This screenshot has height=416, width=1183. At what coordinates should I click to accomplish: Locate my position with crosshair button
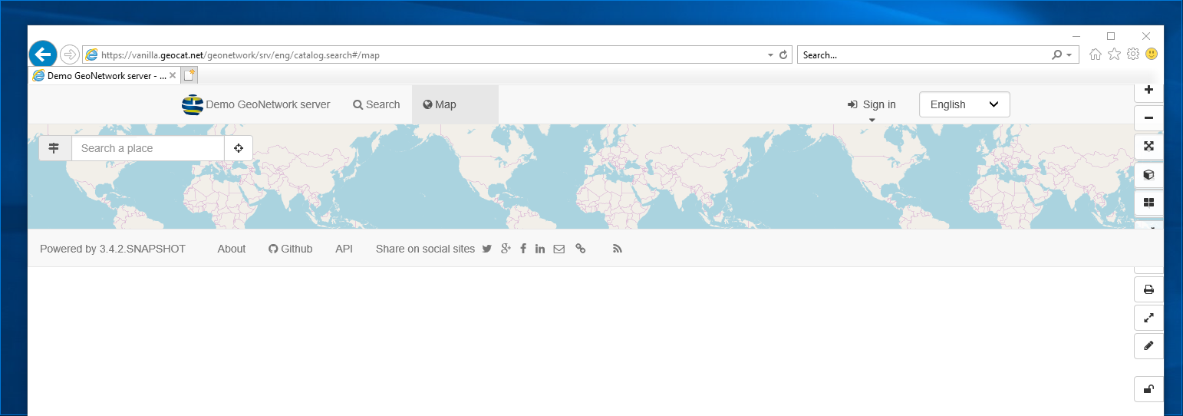tap(239, 148)
